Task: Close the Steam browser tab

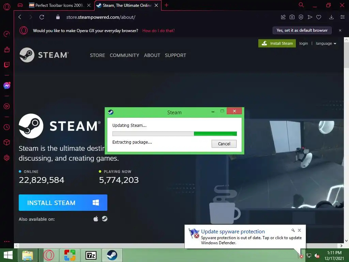Action: pyautogui.click(x=156, y=5)
